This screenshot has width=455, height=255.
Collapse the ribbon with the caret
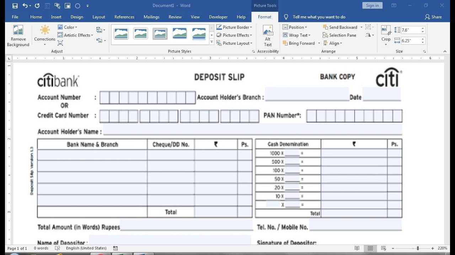[x=445, y=51]
